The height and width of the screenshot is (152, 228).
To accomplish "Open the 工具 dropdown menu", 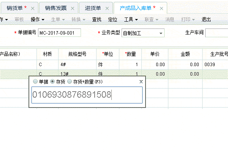I will [130, 19].
